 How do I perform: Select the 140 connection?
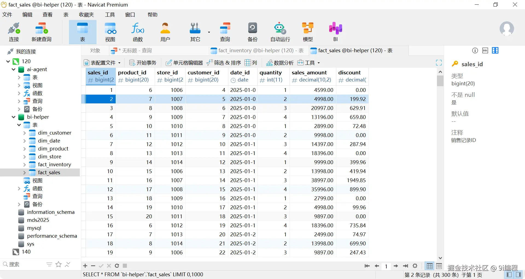click(x=26, y=252)
